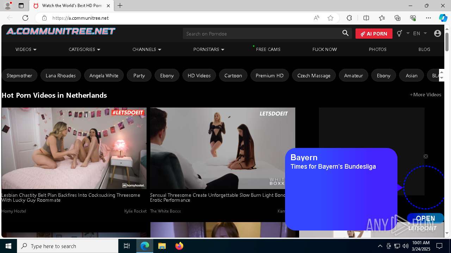The width and height of the screenshot is (451, 253).
Task: Open the Kylie Rocket name link
Action: click(135, 211)
